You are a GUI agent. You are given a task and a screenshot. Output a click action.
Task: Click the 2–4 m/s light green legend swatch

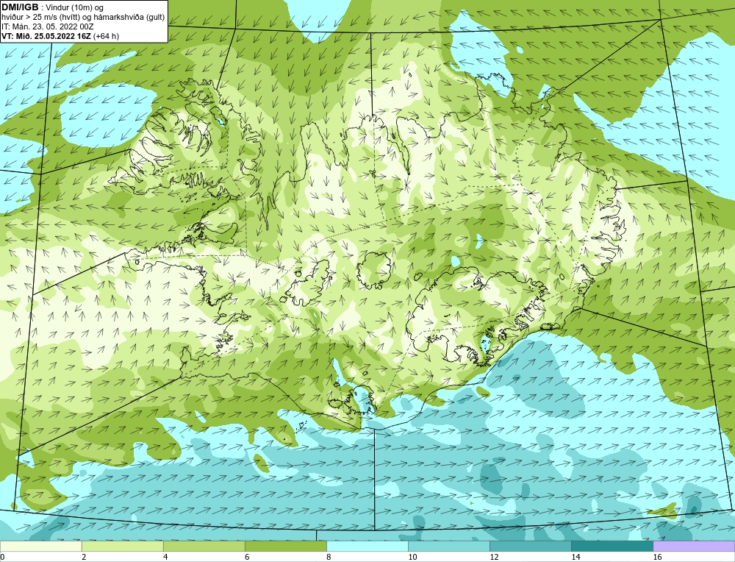(122, 546)
